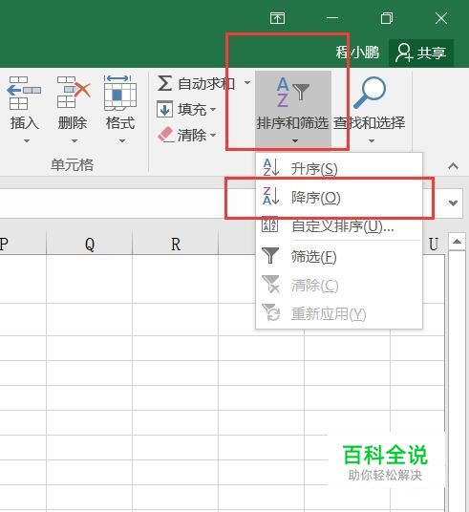Click the AutoSum (自动求和) label
This screenshot has width=469, height=512.
206,84
